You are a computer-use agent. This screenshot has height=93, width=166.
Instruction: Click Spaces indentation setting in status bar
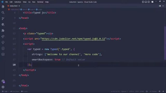click(x=125, y=91)
